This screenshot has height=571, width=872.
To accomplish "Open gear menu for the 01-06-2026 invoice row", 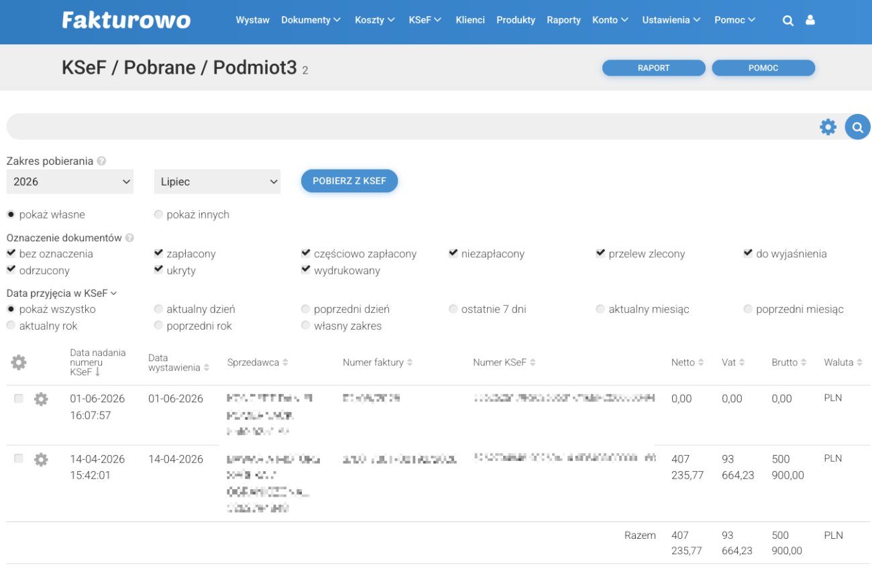I will [x=41, y=399].
